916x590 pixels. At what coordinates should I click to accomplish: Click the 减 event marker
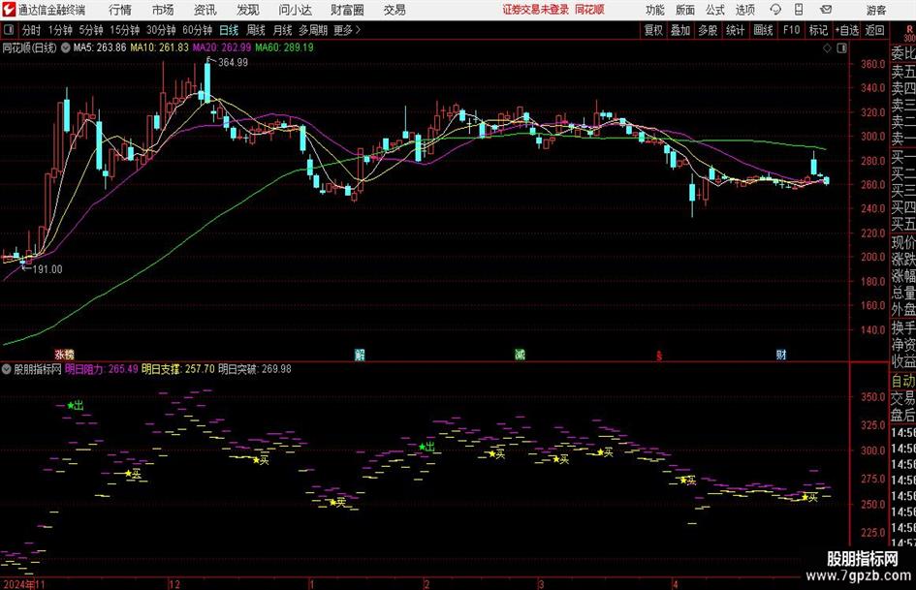[x=520, y=354]
